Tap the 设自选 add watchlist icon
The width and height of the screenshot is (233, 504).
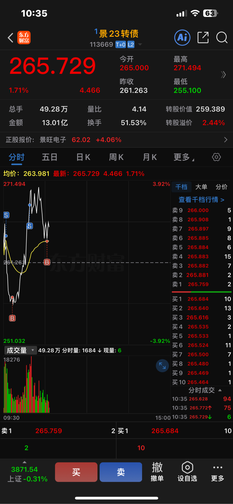187,472
